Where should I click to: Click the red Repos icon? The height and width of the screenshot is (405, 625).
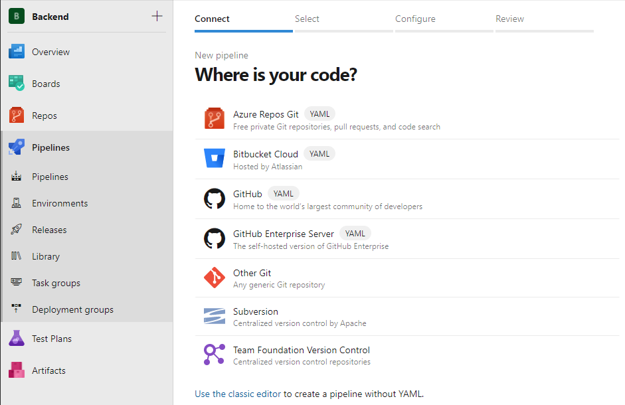pyautogui.click(x=17, y=116)
